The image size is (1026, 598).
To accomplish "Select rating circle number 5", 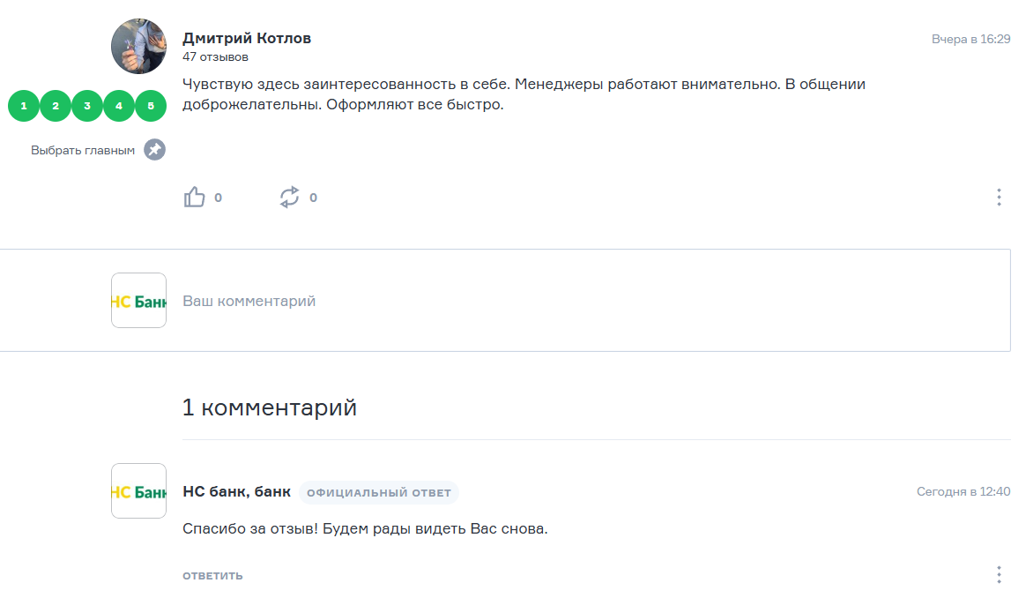I will (x=151, y=106).
